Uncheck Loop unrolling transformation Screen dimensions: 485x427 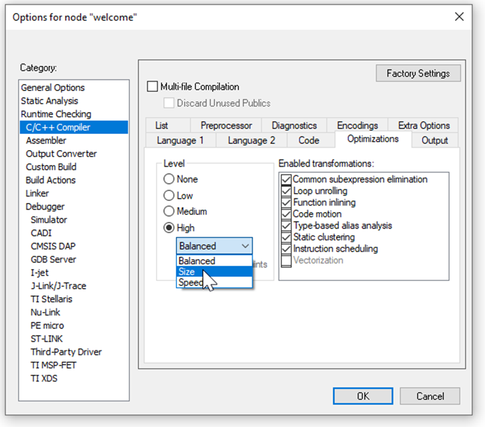tap(286, 191)
